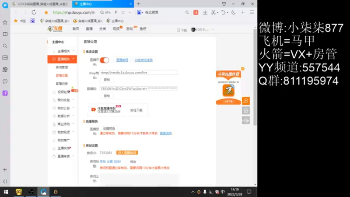
Task: Expand the 数据分析 sidebar chevron
Action: [x=73, y=116]
